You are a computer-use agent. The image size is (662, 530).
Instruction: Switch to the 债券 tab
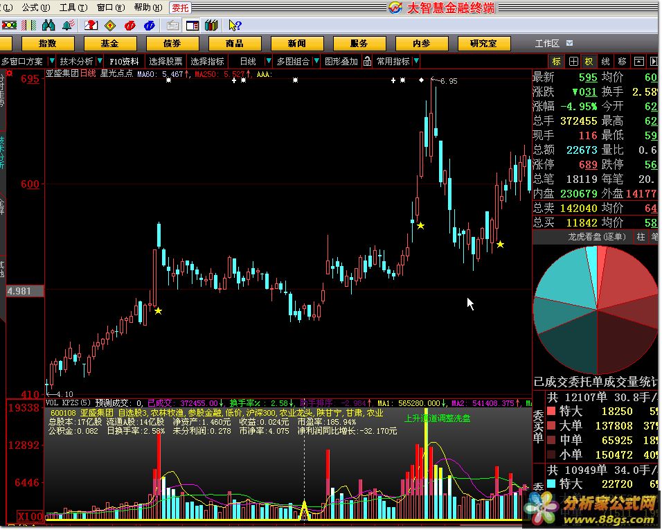tap(172, 44)
